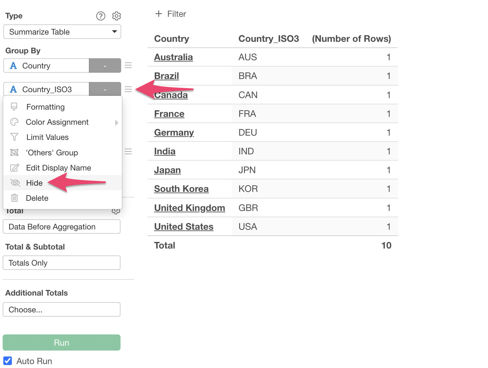Click the Australia link in the table
488x368 pixels.
pyautogui.click(x=174, y=57)
